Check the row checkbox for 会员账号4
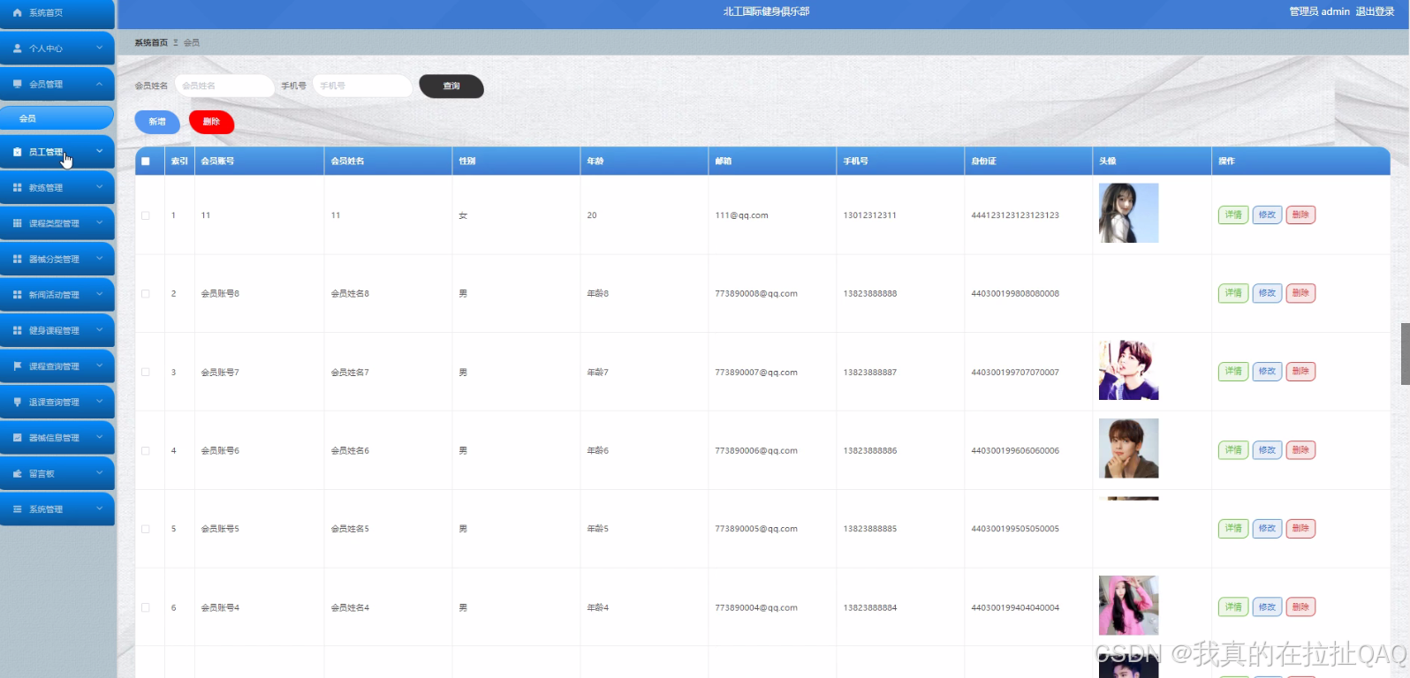Viewport: 1410px width, 678px height. [146, 607]
